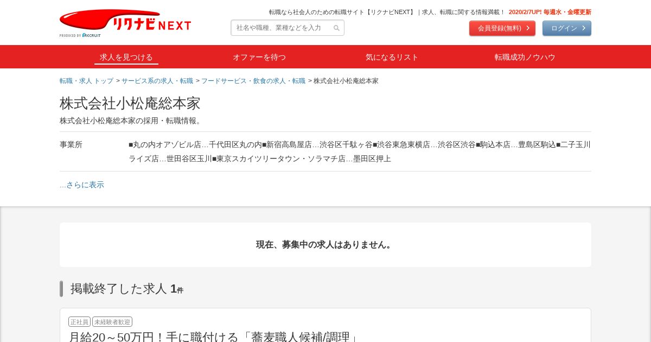Click the 掲載終了した求人 section heading
Screen dimensions: 651x342
[x=127, y=289]
